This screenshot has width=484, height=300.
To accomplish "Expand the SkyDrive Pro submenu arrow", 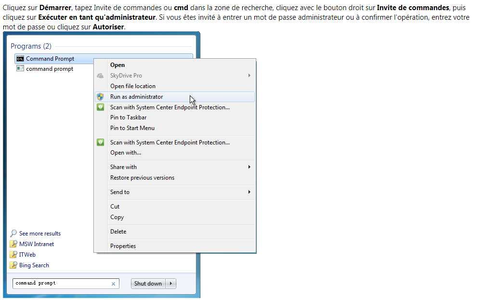I will (x=249, y=76).
